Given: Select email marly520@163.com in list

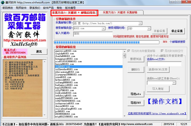Looking at the screenshot, I should pyautogui.click(x=66, y=88).
